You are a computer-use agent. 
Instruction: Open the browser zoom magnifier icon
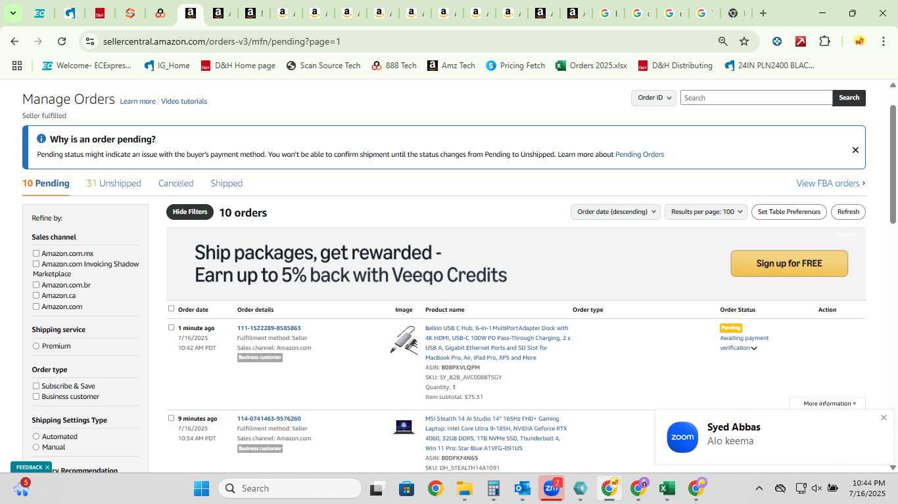pyautogui.click(x=723, y=41)
